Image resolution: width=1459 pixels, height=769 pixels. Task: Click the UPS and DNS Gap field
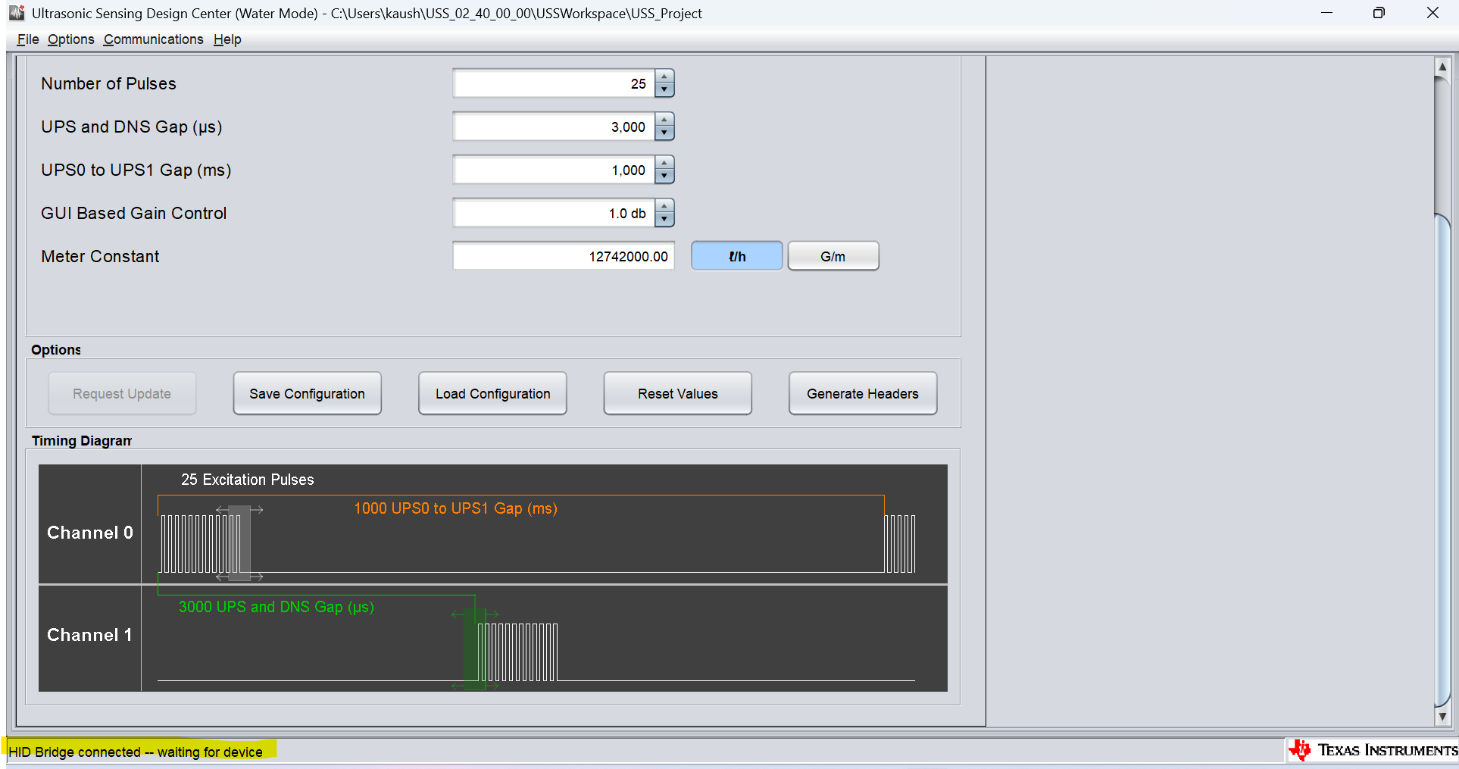pyautogui.click(x=555, y=127)
